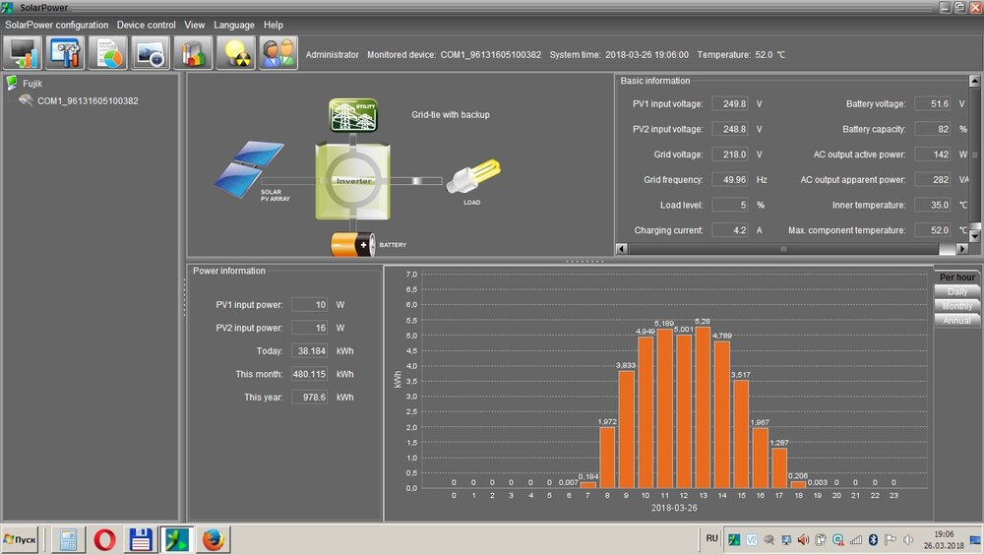Open the two users login icon
Image resolution: width=984 pixels, height=555 pixels.
277,53
